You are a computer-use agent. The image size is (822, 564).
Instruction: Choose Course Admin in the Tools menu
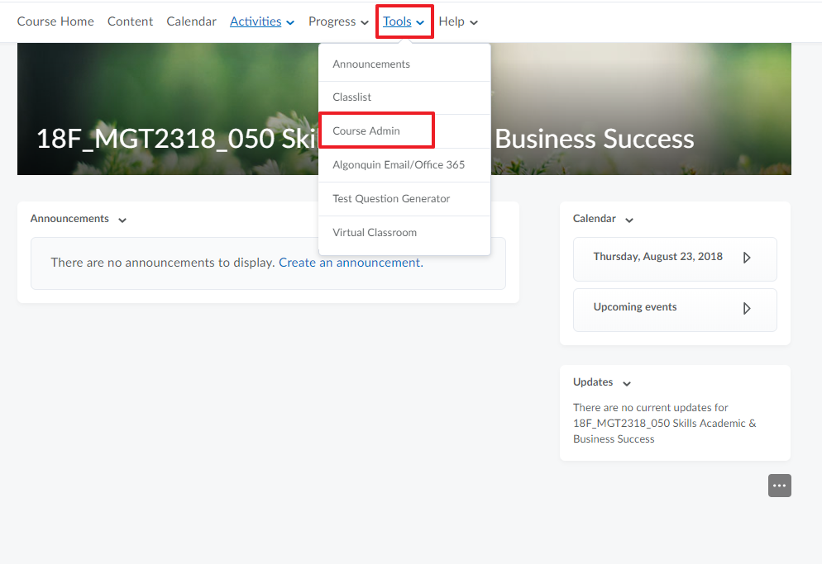pyautogui.click(x=366, y=130)
